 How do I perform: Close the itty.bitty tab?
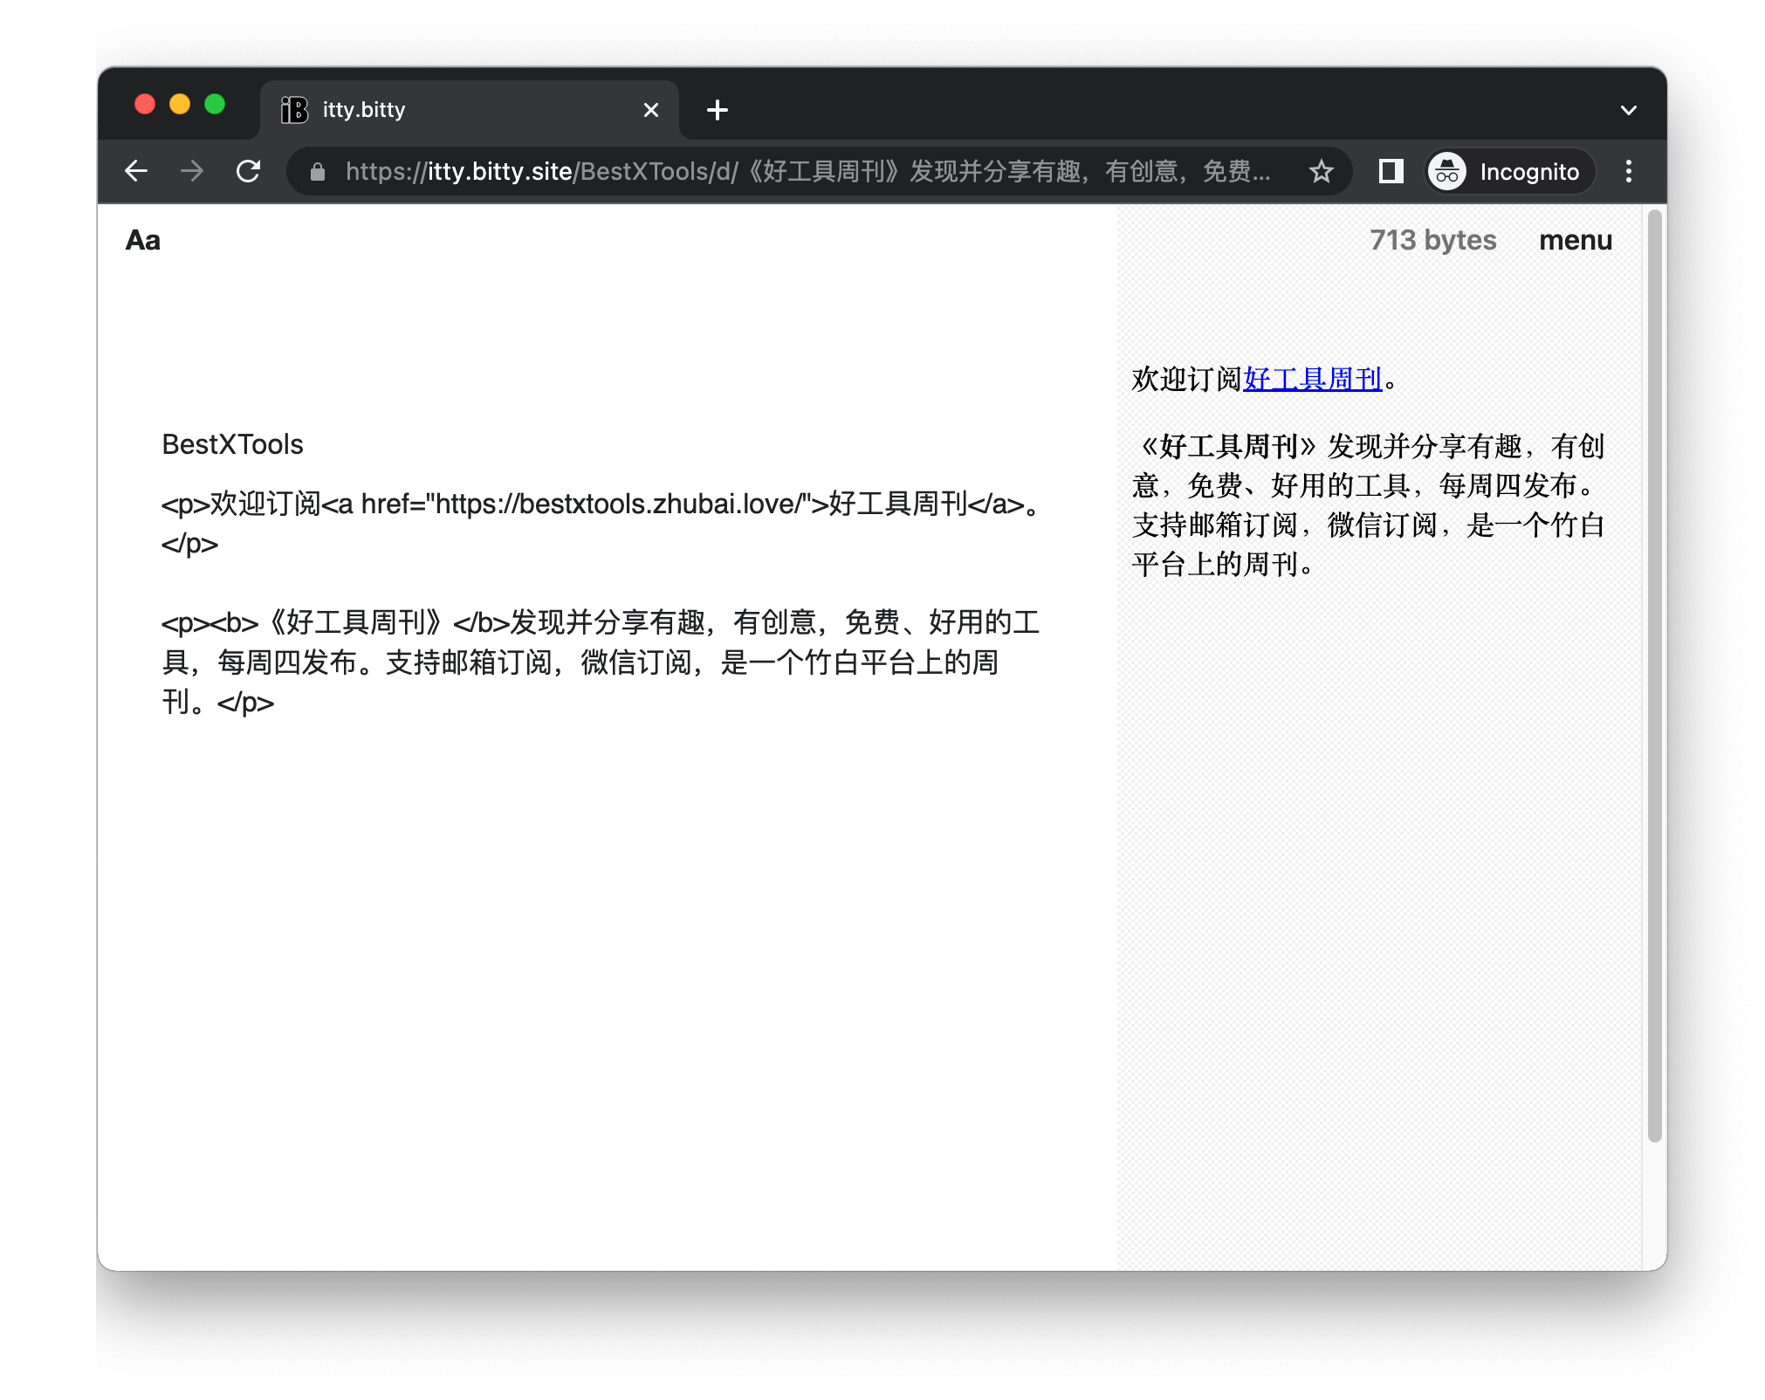[x=651, y=110]
